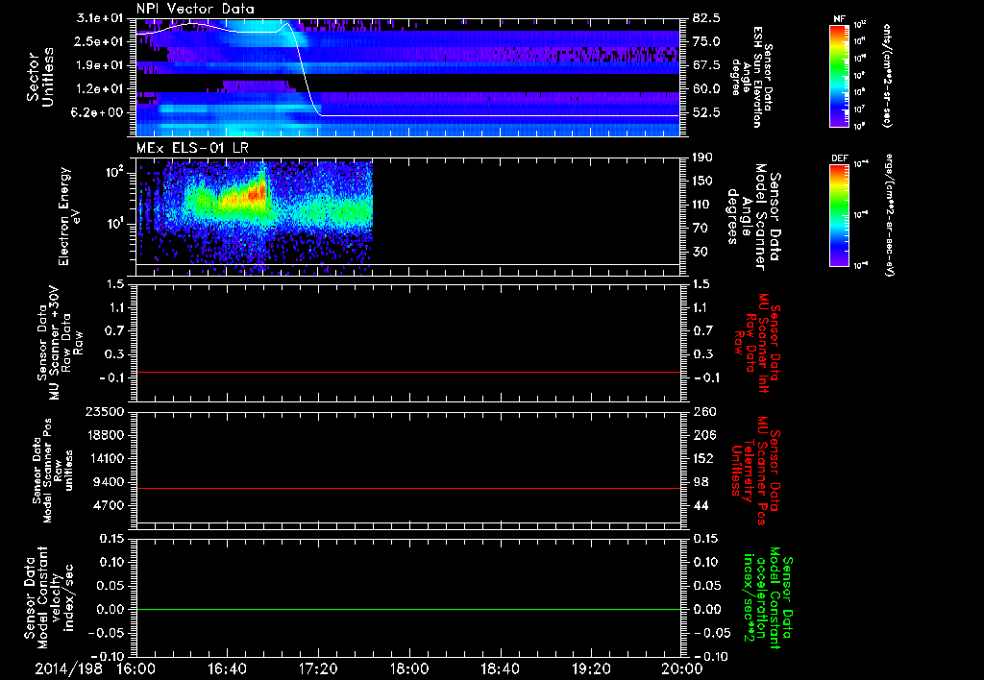Click the red line in Scanner Pos plot
The width and height of the screenshot is (984, 680).
pos(407,488)
